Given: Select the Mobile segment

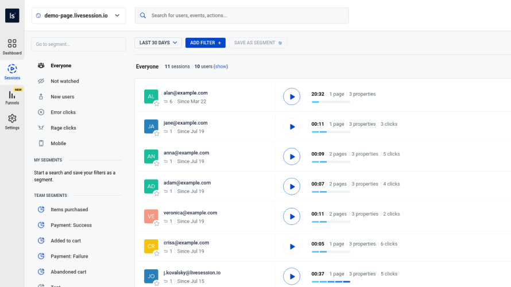Looking at the screenshot, I should (58, 143).
